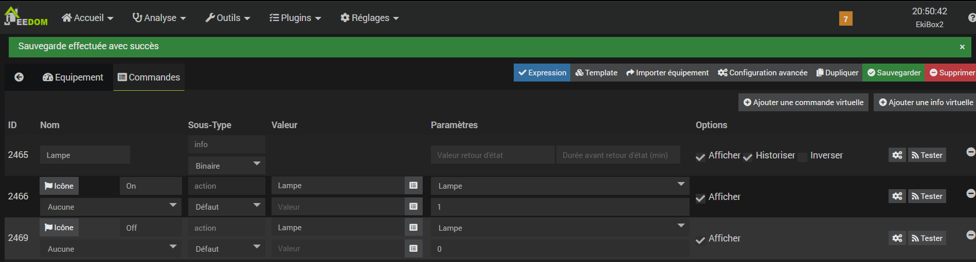Screen dimensions: 976x262
Task: Toggle Historiser checkbox for Lampe info
Action: pos(748,157)
